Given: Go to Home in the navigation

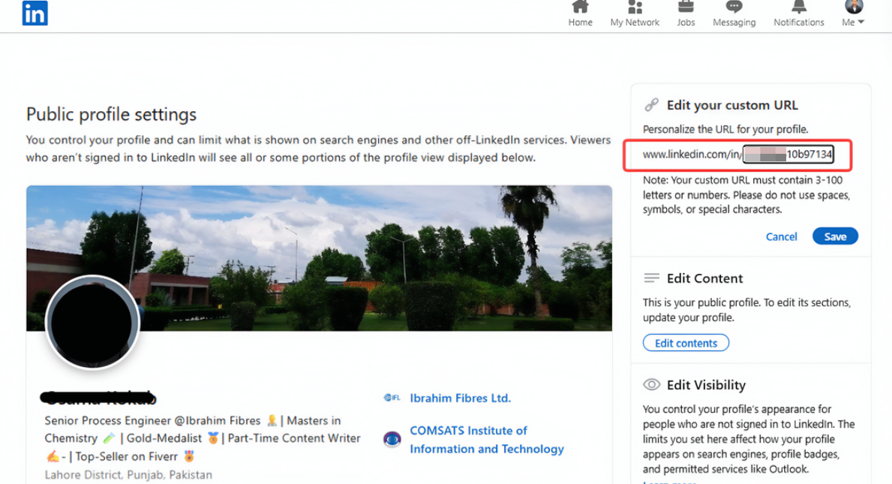Looking at the screenshot, I should [x=580, y=14].
